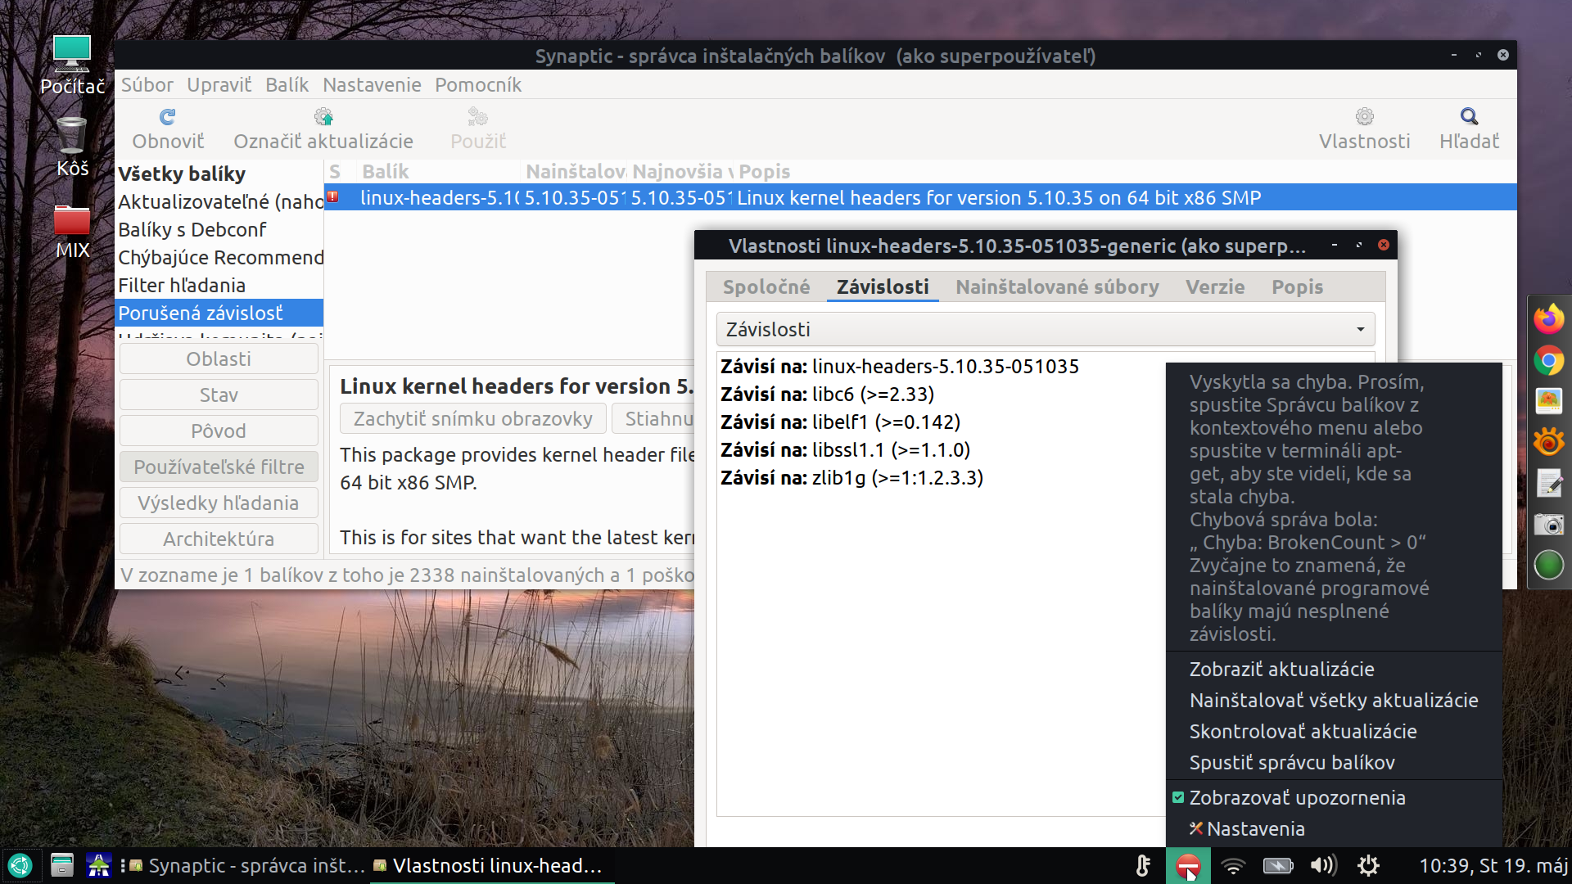Open the Wi-Fi network tray icon
Screen dimensions: 1572x884
pos(1233,865)
